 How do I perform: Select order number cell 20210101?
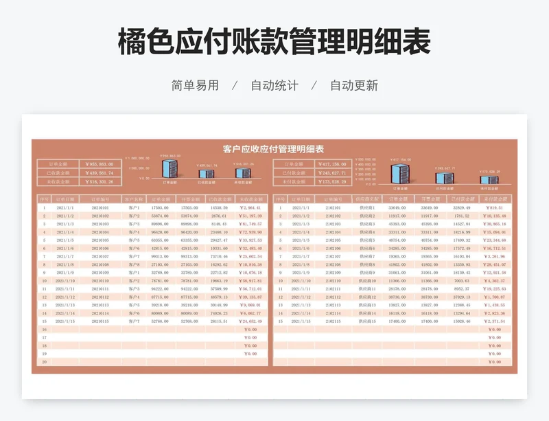pyautogui.click(x=100, y=208)
